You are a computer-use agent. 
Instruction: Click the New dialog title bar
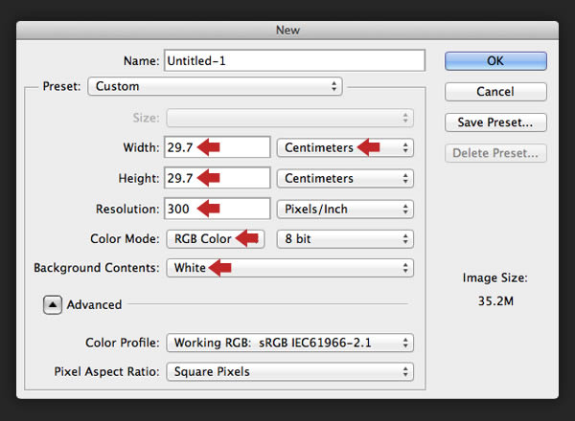click(287, 31)
